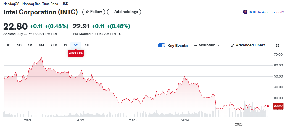
Task: Click the pre-market price 22.91
Action: pyautogui.click(x=81, y=26)
